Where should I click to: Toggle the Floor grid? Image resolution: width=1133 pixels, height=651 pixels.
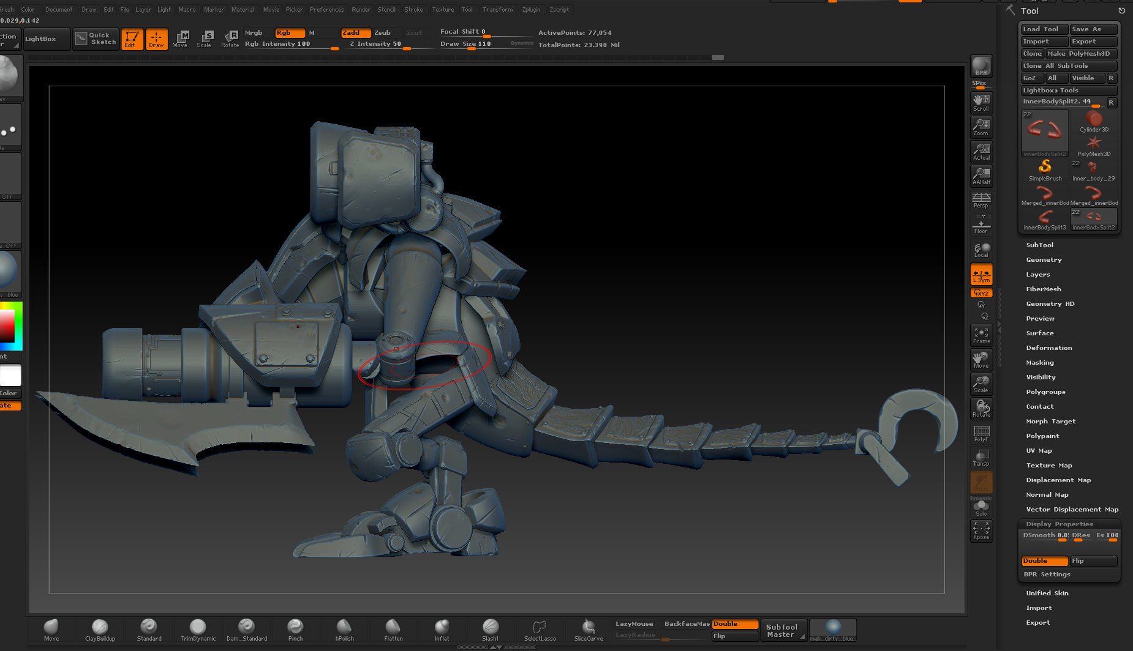click(981, 225)
